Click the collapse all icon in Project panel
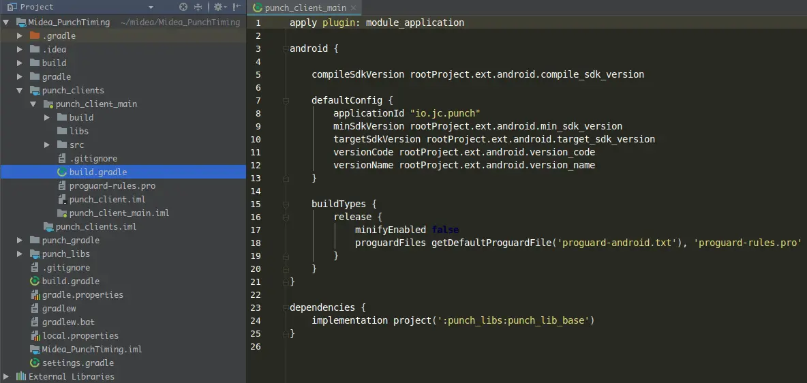Screen dimensions: 807x383 pos(198,7)
